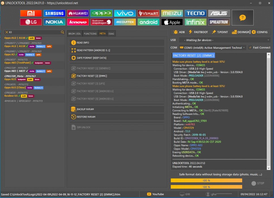Open the Fastboot tool
The image size is (274, 198).
198,32
